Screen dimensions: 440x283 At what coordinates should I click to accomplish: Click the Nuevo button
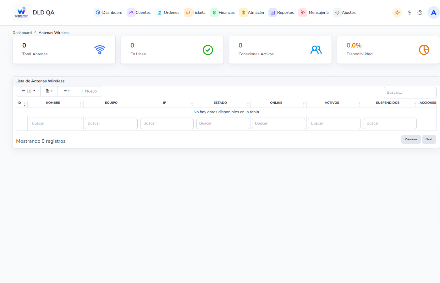[x=89, y=91]
